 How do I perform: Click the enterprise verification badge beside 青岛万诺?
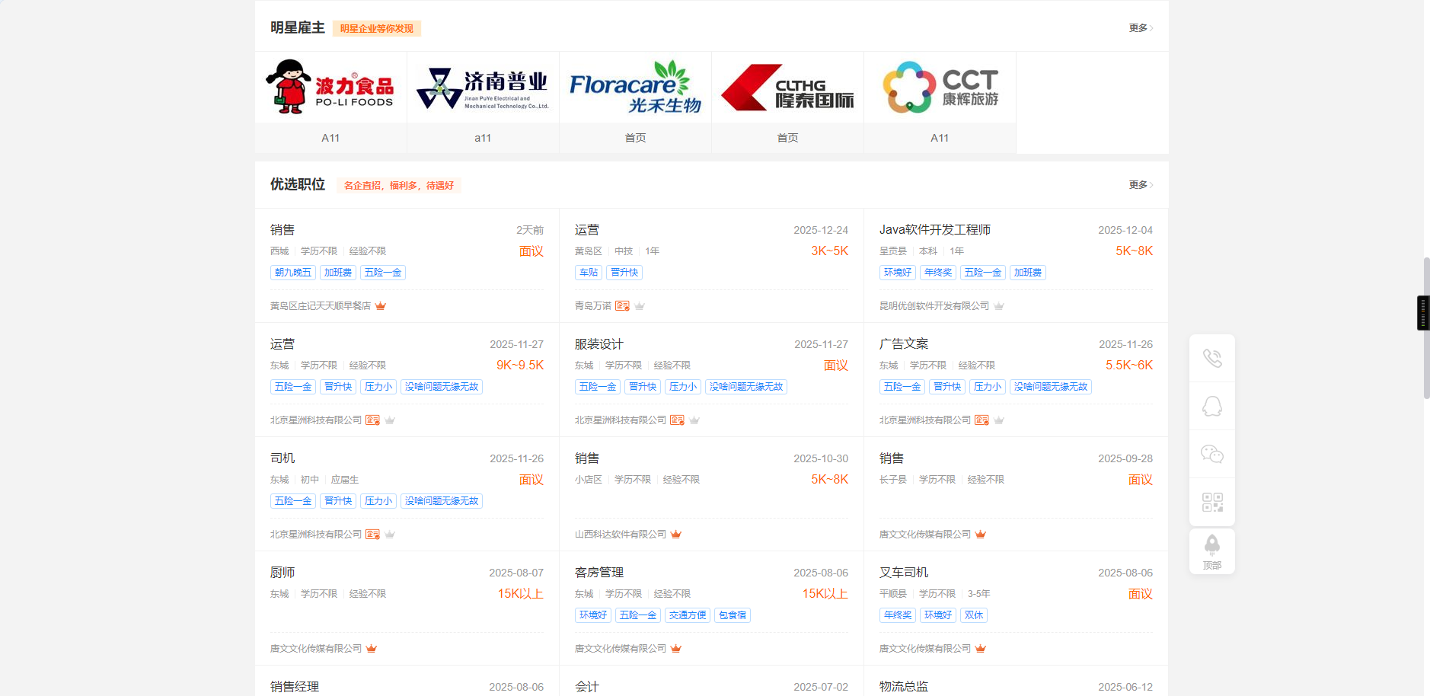pos(623,305)
